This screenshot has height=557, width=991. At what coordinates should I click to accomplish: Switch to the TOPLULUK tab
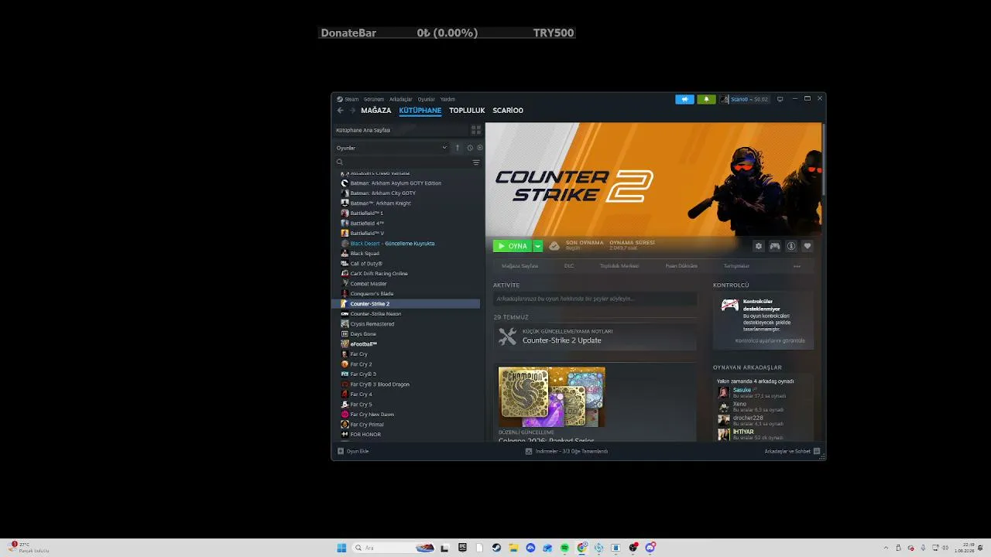pos(467,111)
